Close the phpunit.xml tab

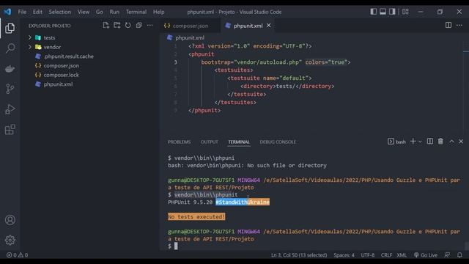tap(269, 26)
